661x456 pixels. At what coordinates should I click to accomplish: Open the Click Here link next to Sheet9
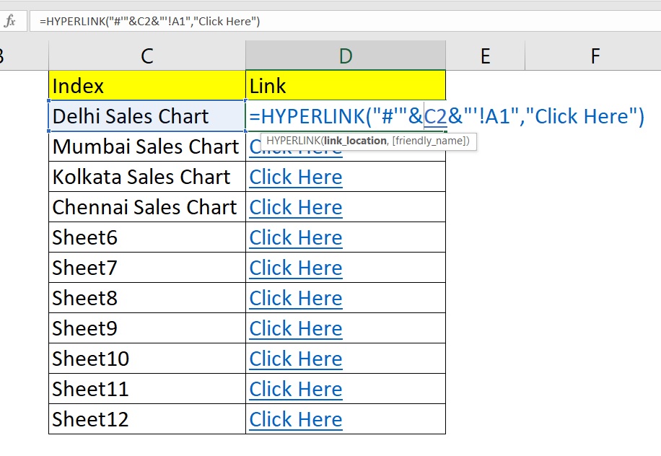296,328
